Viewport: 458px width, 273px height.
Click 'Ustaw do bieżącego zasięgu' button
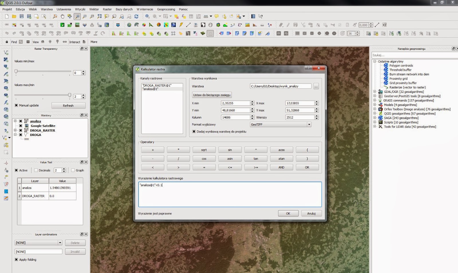tap(212, 95)
